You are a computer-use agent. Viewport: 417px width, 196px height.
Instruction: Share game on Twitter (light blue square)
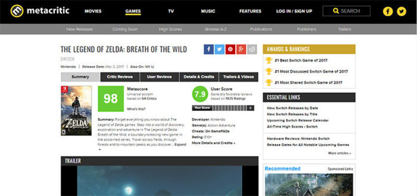[x=219, y=49]
